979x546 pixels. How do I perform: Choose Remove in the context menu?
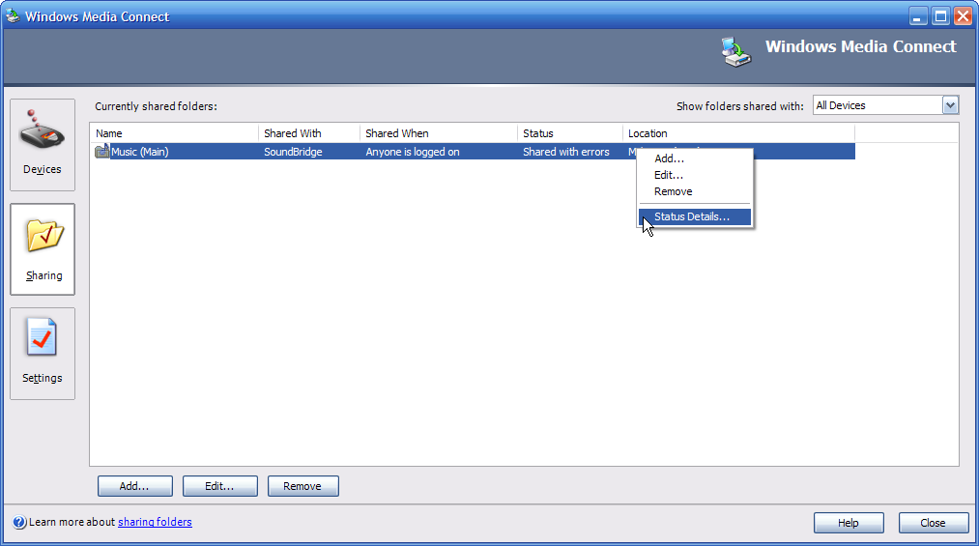tap(694, 191)
